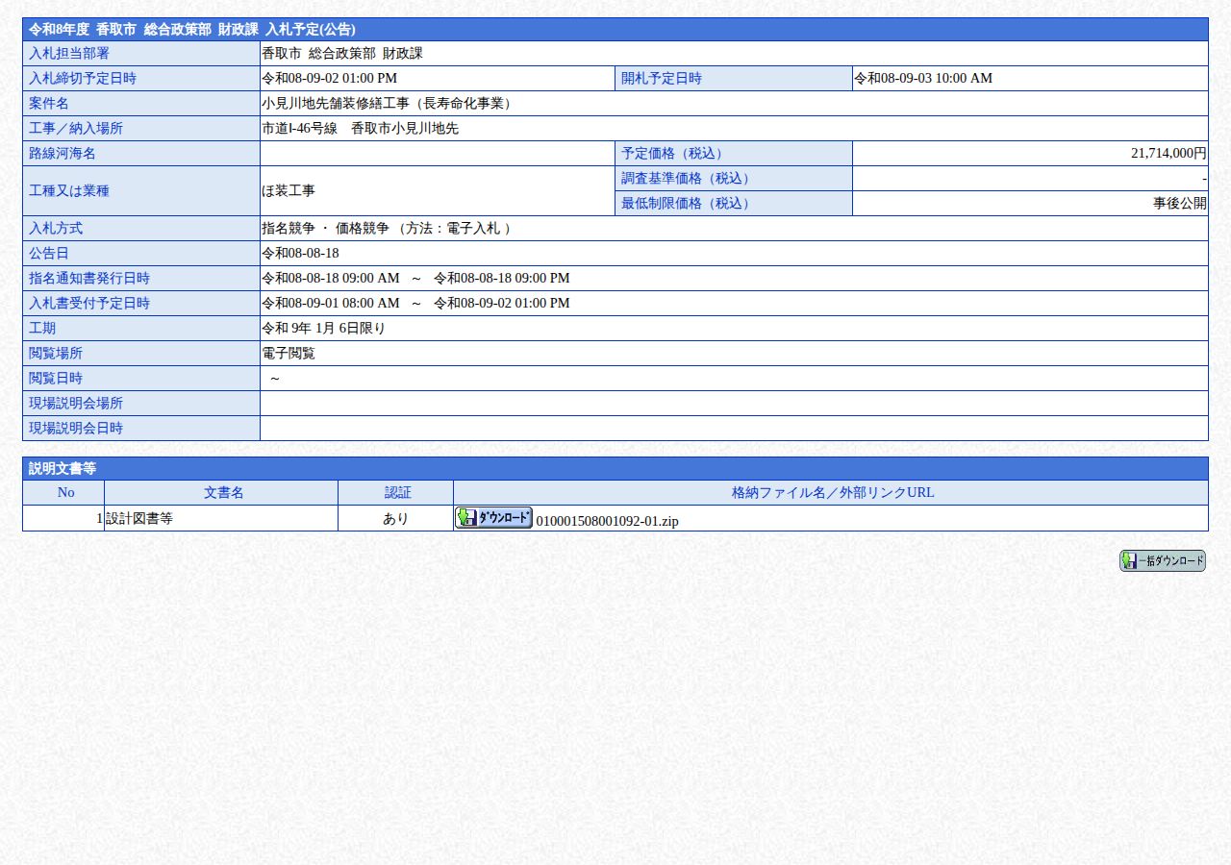Screen dimensions: 1231x865
Task: Select the 最低制限価格（税込） label
Action: 734,204
